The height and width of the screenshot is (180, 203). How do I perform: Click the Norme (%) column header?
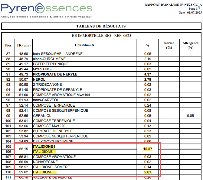coord(169,45)
